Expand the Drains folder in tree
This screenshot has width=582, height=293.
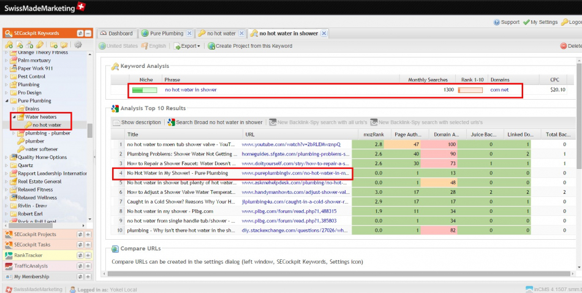[x=15, y=108]
